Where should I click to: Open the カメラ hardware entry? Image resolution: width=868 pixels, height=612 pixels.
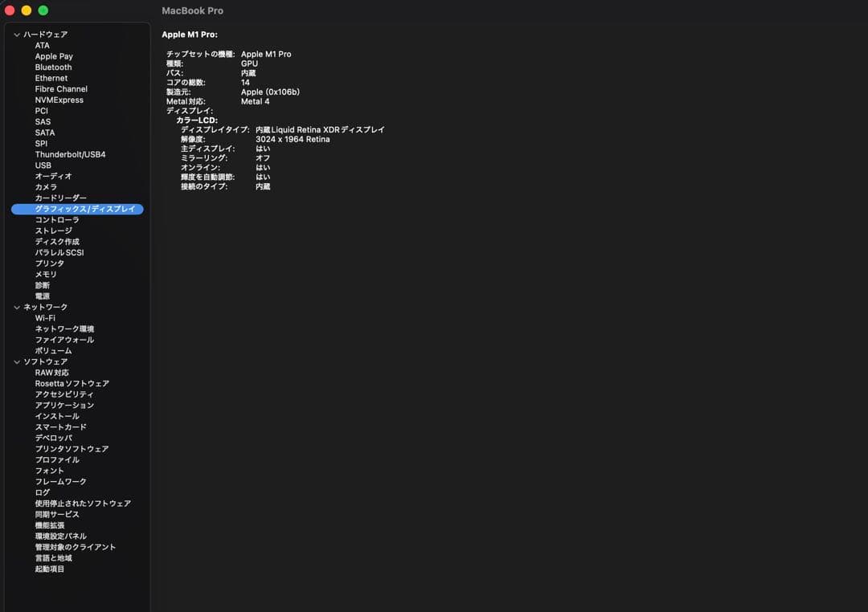[x=46, y=187]
